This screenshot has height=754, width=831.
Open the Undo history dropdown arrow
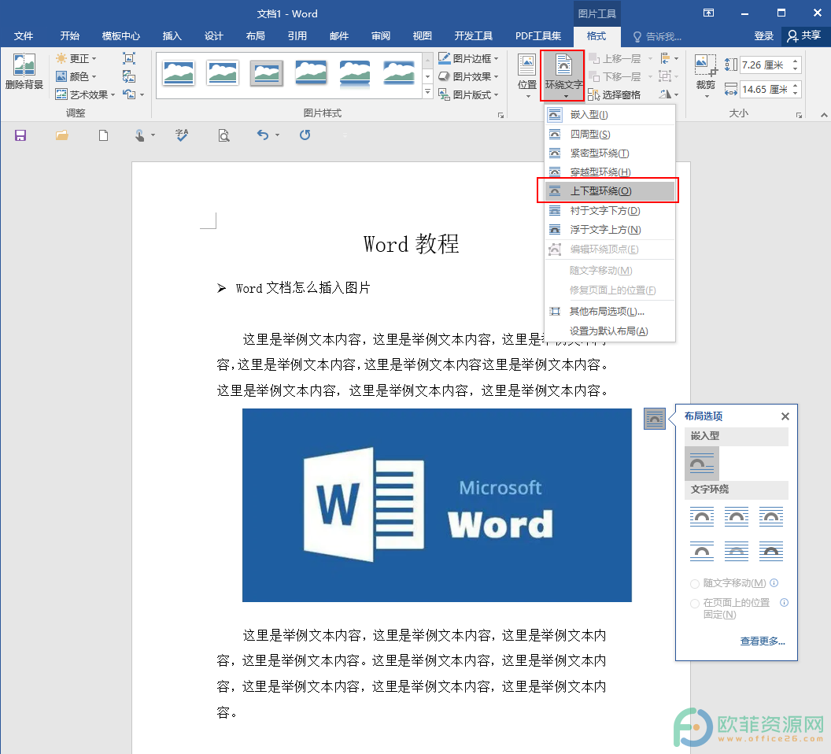(277, 135)
